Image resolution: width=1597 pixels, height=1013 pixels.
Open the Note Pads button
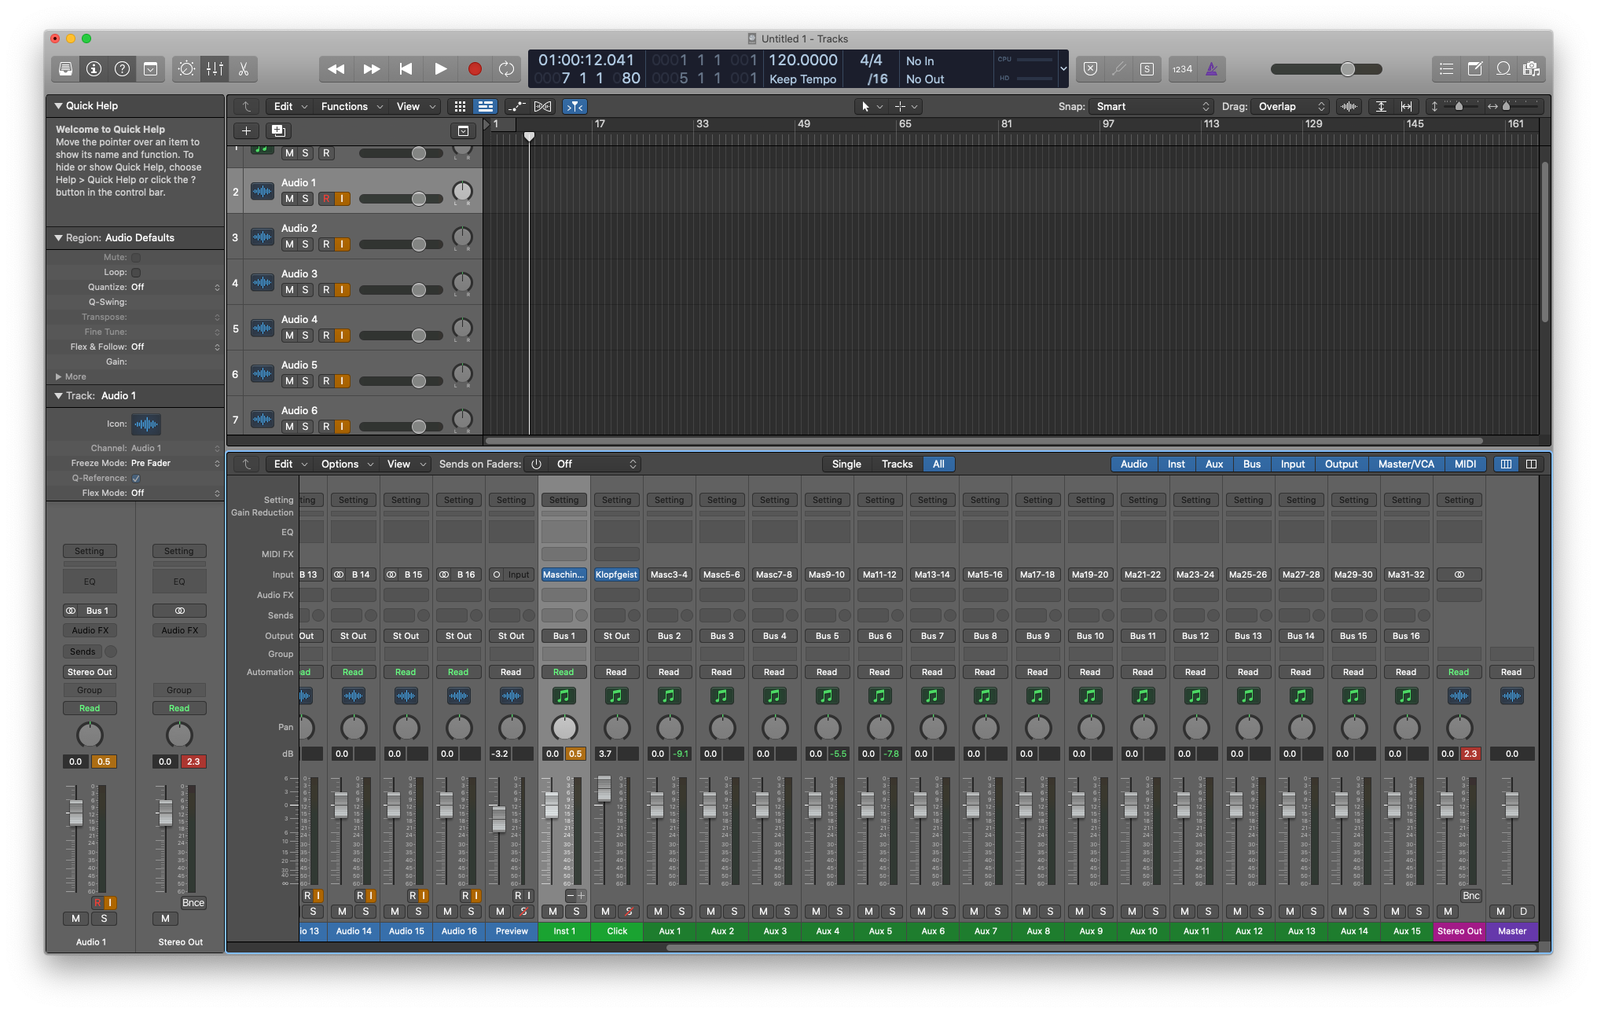click(x=1475, y=69)
